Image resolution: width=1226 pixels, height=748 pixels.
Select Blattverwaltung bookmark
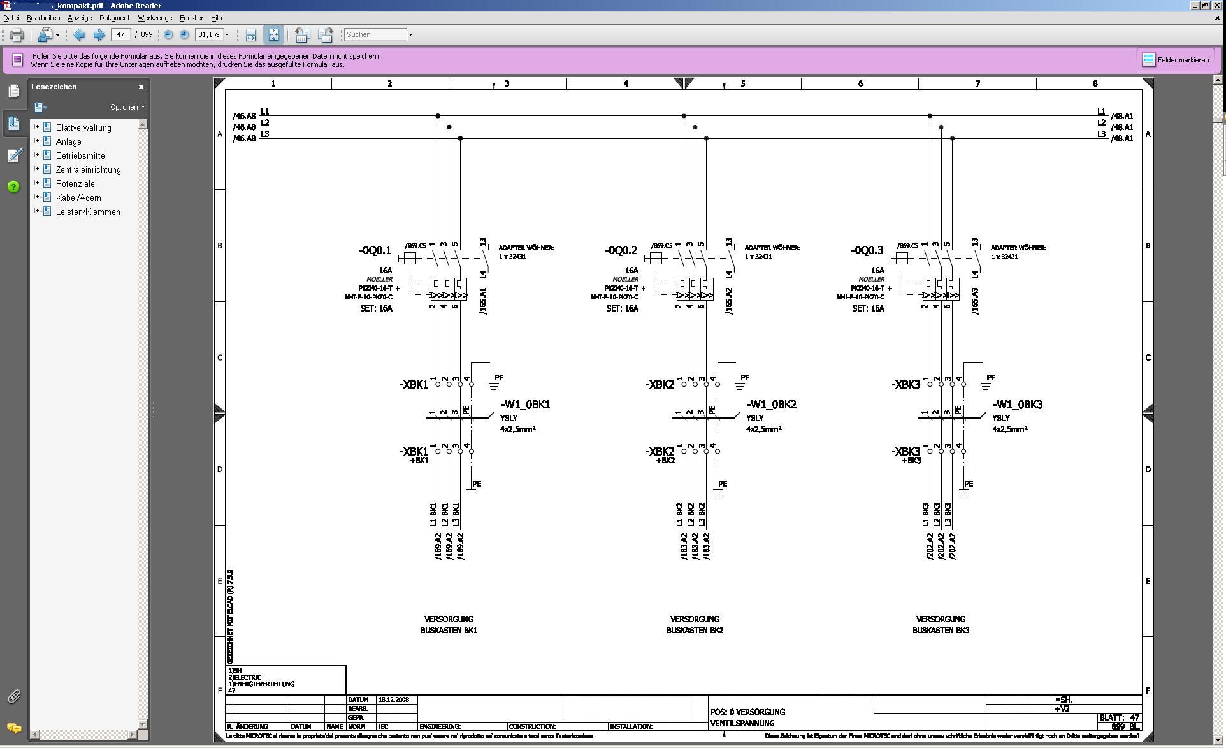point(83,127)
